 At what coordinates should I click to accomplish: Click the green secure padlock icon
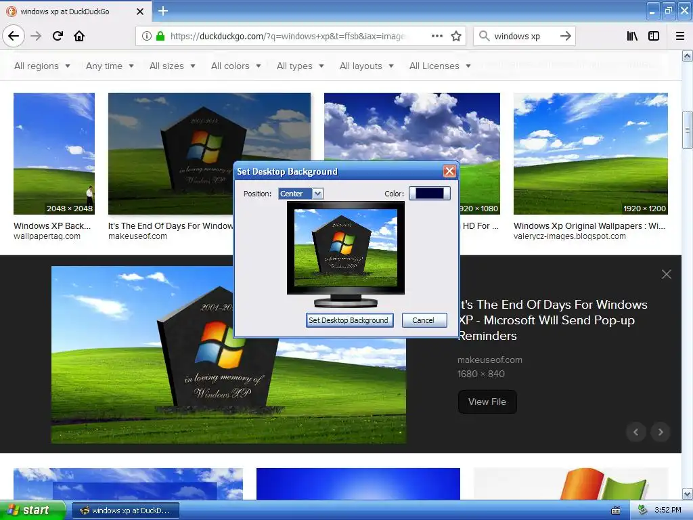click(160, 36)
